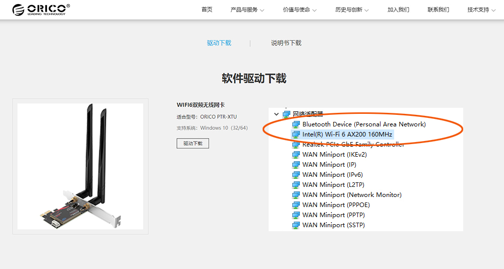Open the 价值与使命 menu

pyautogui.click(x=296, y=10)
